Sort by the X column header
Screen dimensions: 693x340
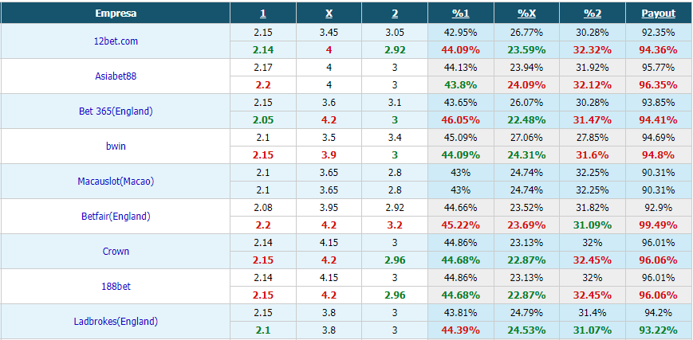(329, 14)
